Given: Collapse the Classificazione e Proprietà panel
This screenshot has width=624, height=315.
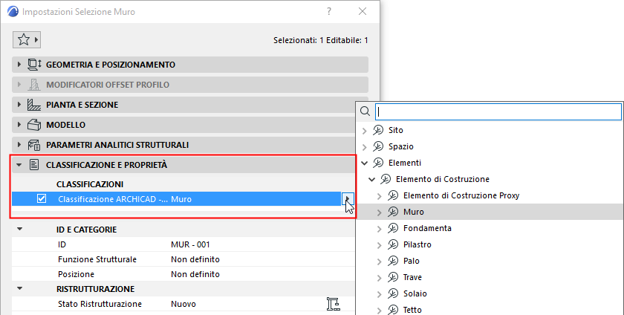Looking at the screenshot, I should point(19,165).
